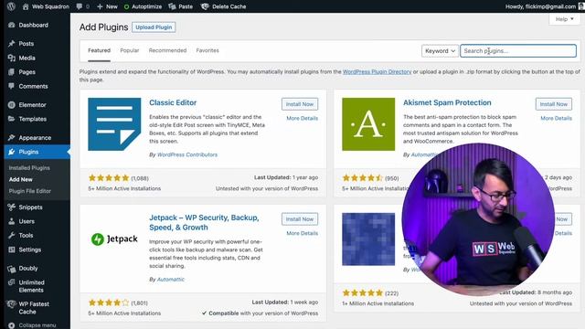This screenshot has width=585, height=329.
Task: Click the Upload Plugin button
Action: point(154,27)
